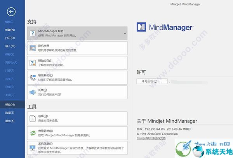Click the 许可 section heading

(x=141, y=72)
